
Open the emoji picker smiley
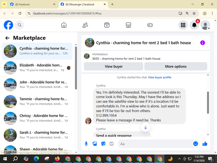click(x=195, y=144)
